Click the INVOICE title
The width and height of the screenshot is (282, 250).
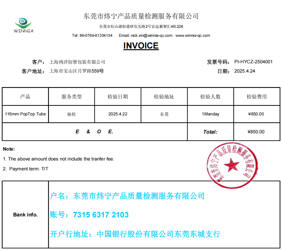(141, 46)
